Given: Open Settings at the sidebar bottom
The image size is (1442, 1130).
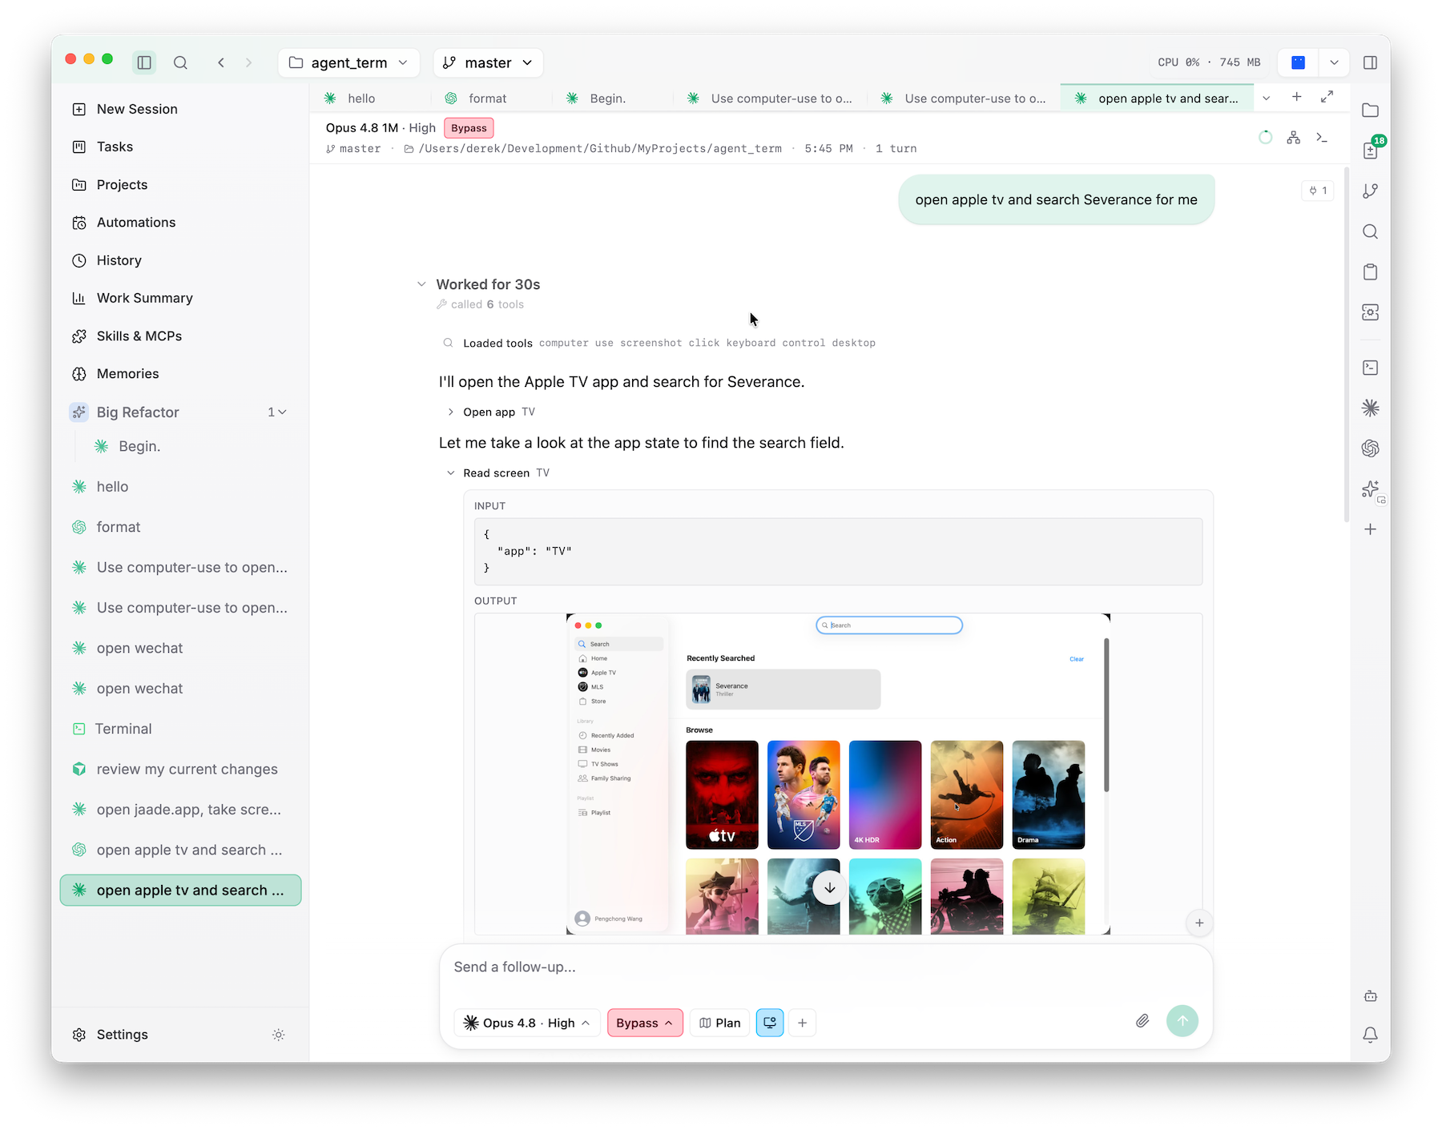Looking at the screenshot, I should (122, 1035).
